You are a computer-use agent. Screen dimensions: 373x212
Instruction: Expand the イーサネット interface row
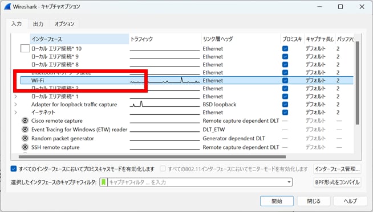point(16,112)
